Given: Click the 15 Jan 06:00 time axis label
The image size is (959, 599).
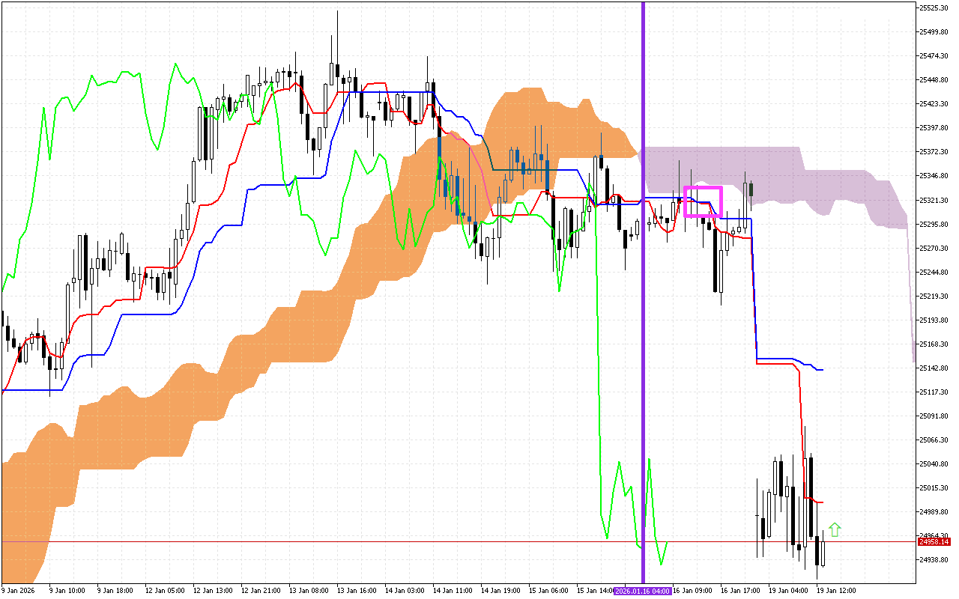Looking at the screenshot, I should click(x=550, y=590).
